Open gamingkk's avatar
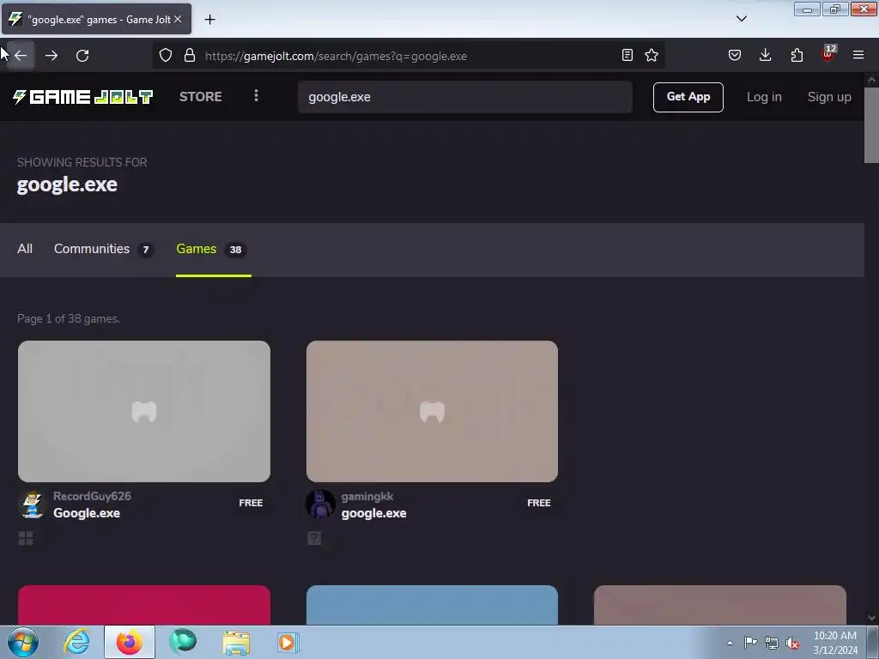879x659 pixels. pos(320,504)
